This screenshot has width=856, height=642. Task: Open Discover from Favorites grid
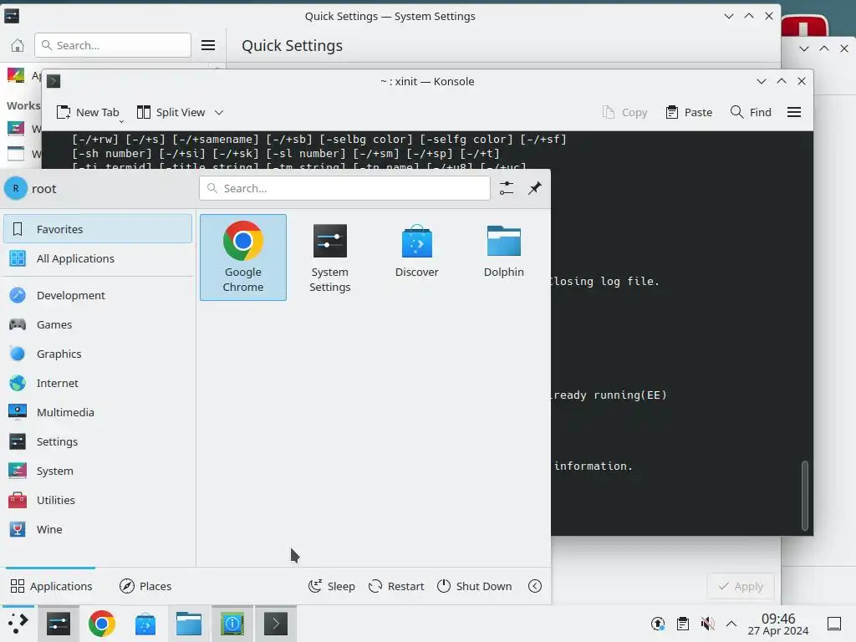point(416,257)
